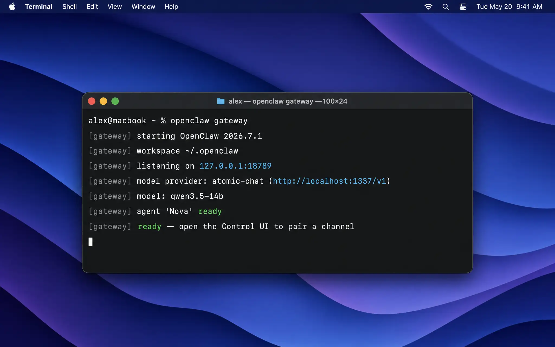
Task: Open the Help menu
Action: coord(171,7)
